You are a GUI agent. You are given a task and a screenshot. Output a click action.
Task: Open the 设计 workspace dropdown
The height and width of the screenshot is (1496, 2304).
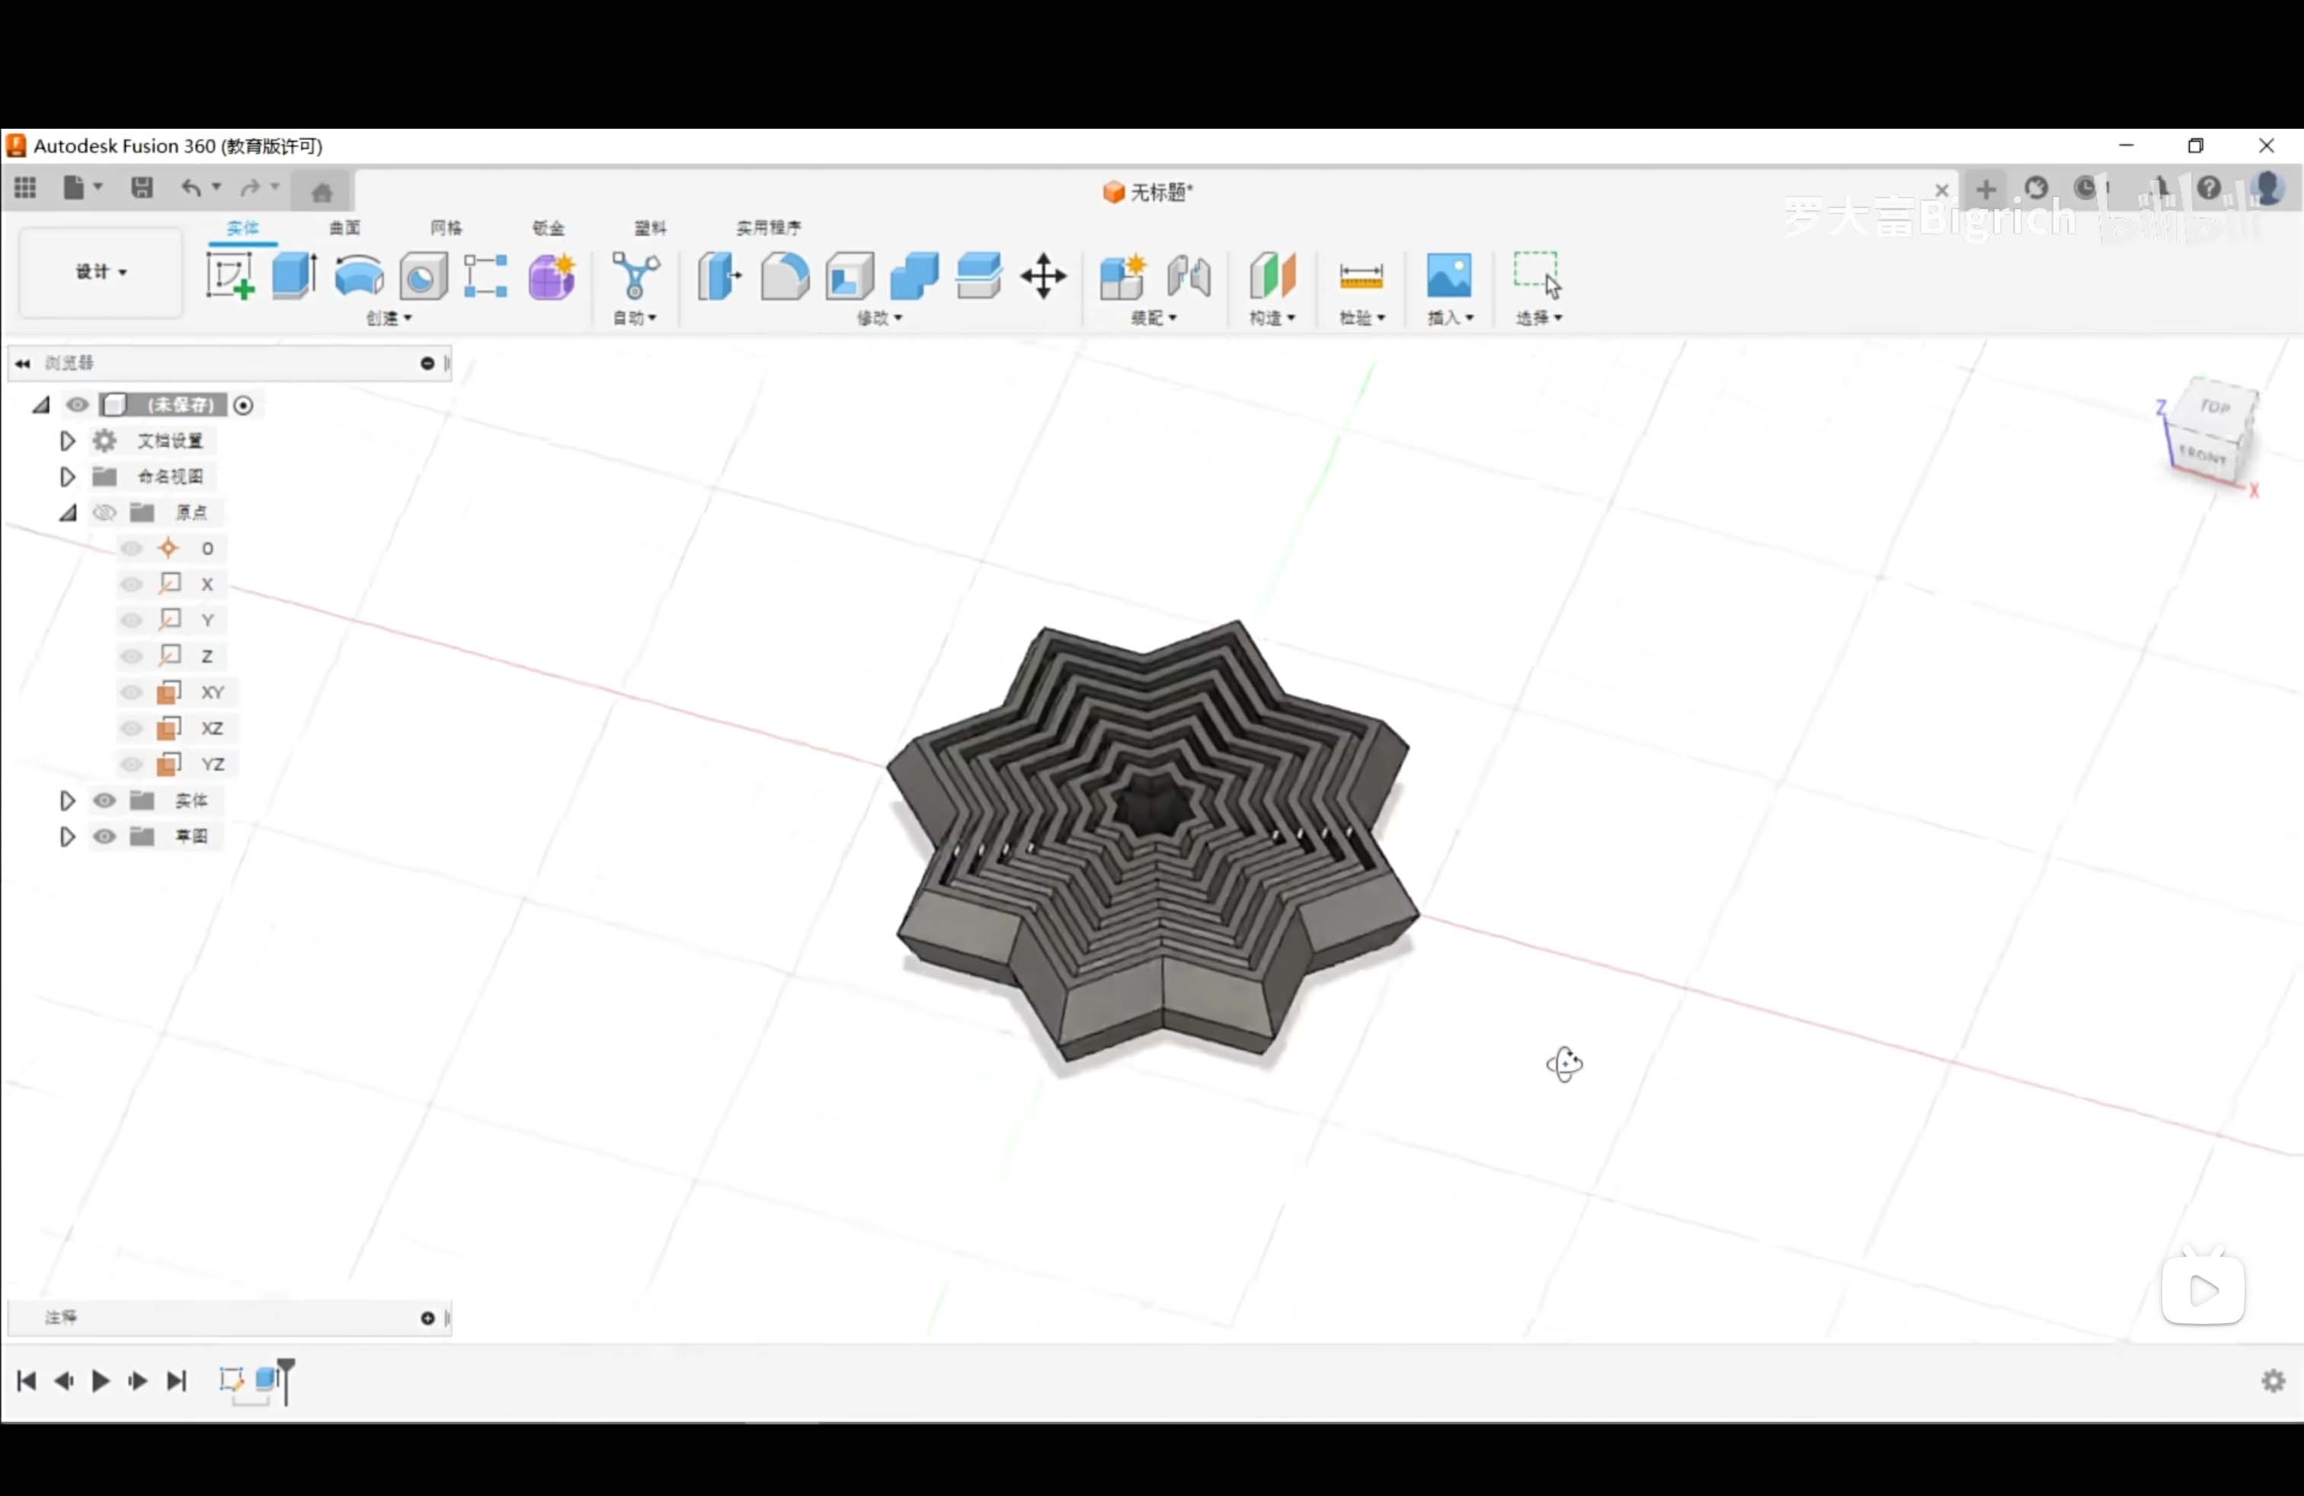100,272
